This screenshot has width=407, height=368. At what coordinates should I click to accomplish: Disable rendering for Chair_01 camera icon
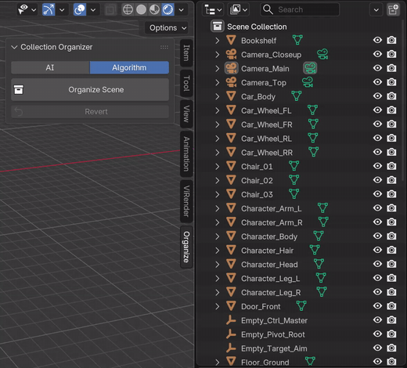(391, 166)
